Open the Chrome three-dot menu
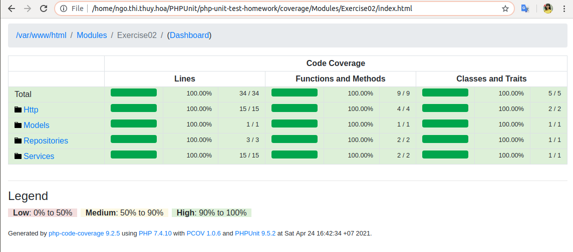The height and width of the screenshot is (252, 573). pyautogui.click(x=565, y=8)
